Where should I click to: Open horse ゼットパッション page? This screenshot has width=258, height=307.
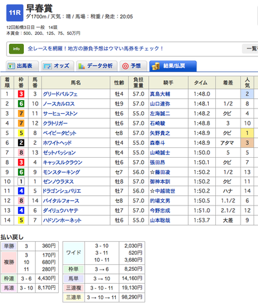pos(59,153)
